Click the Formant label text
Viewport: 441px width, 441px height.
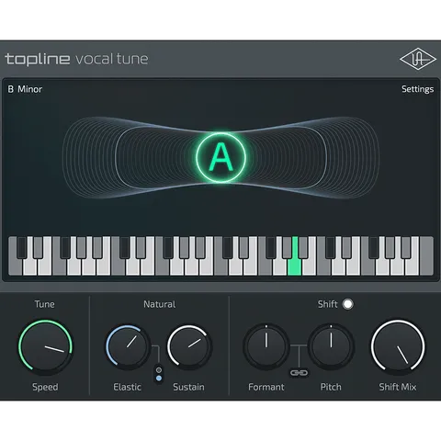266,387
